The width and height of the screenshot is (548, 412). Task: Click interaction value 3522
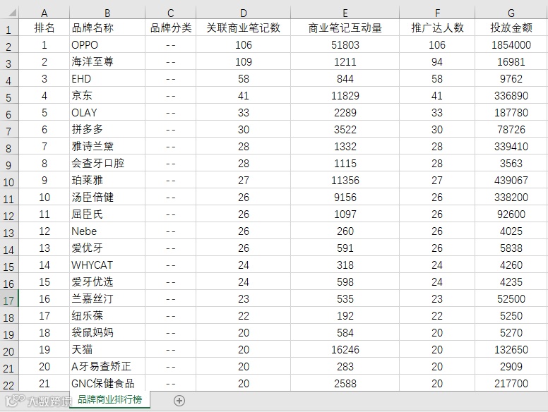(x=345, y=130)
